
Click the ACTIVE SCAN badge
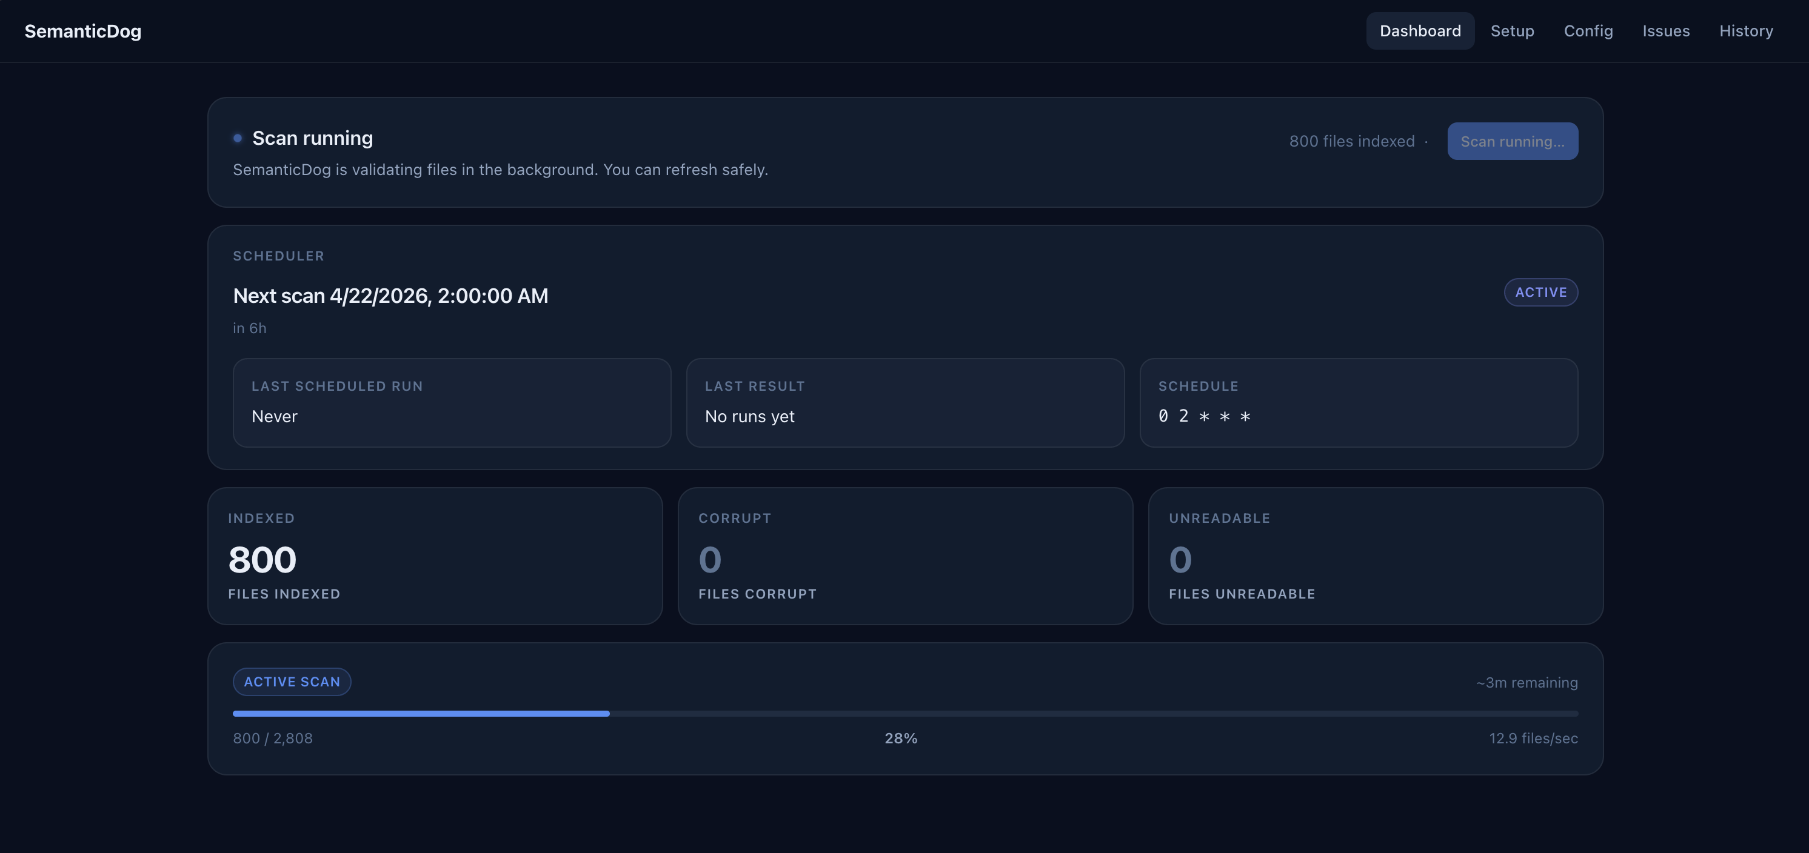292,682
